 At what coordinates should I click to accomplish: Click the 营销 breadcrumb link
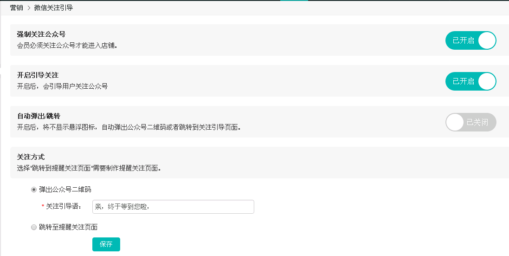[17, 8]
